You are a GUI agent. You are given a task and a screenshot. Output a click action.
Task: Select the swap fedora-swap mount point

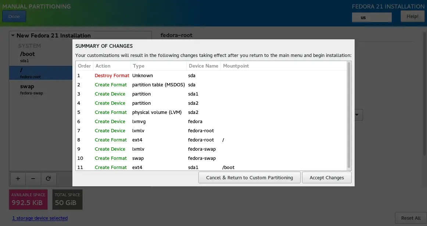click(41, 89)
